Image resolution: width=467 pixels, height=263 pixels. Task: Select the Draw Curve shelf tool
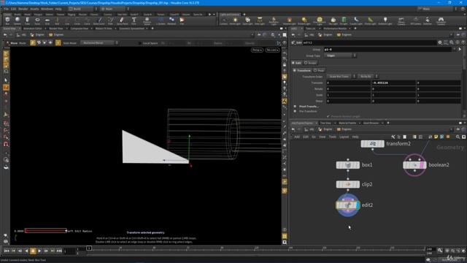click(99, 21)
